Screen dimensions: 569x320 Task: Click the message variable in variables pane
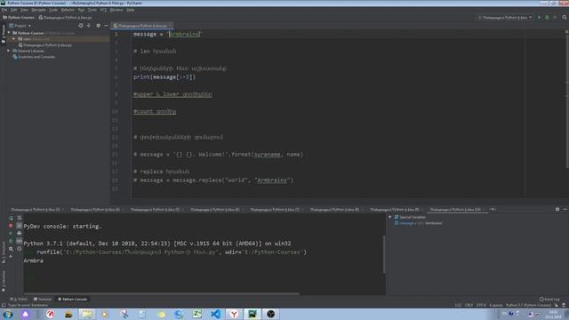coord(419,223)
